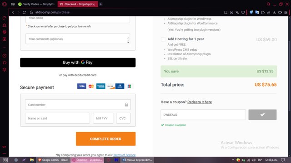Open GX Corner at sidebar bottom
Image resolution: width=291 pixels, height=163 pixels.
point(4,147)
